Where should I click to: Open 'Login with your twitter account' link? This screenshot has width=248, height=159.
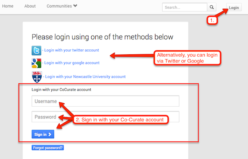tap(71, 50)
